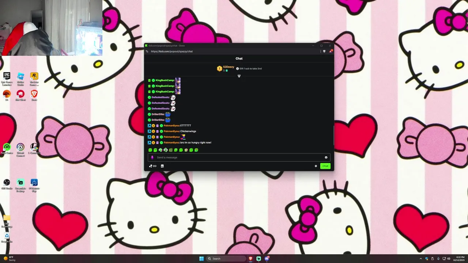
Task: Open the Streamlabs Desktop shortcut
Action: 20,185
